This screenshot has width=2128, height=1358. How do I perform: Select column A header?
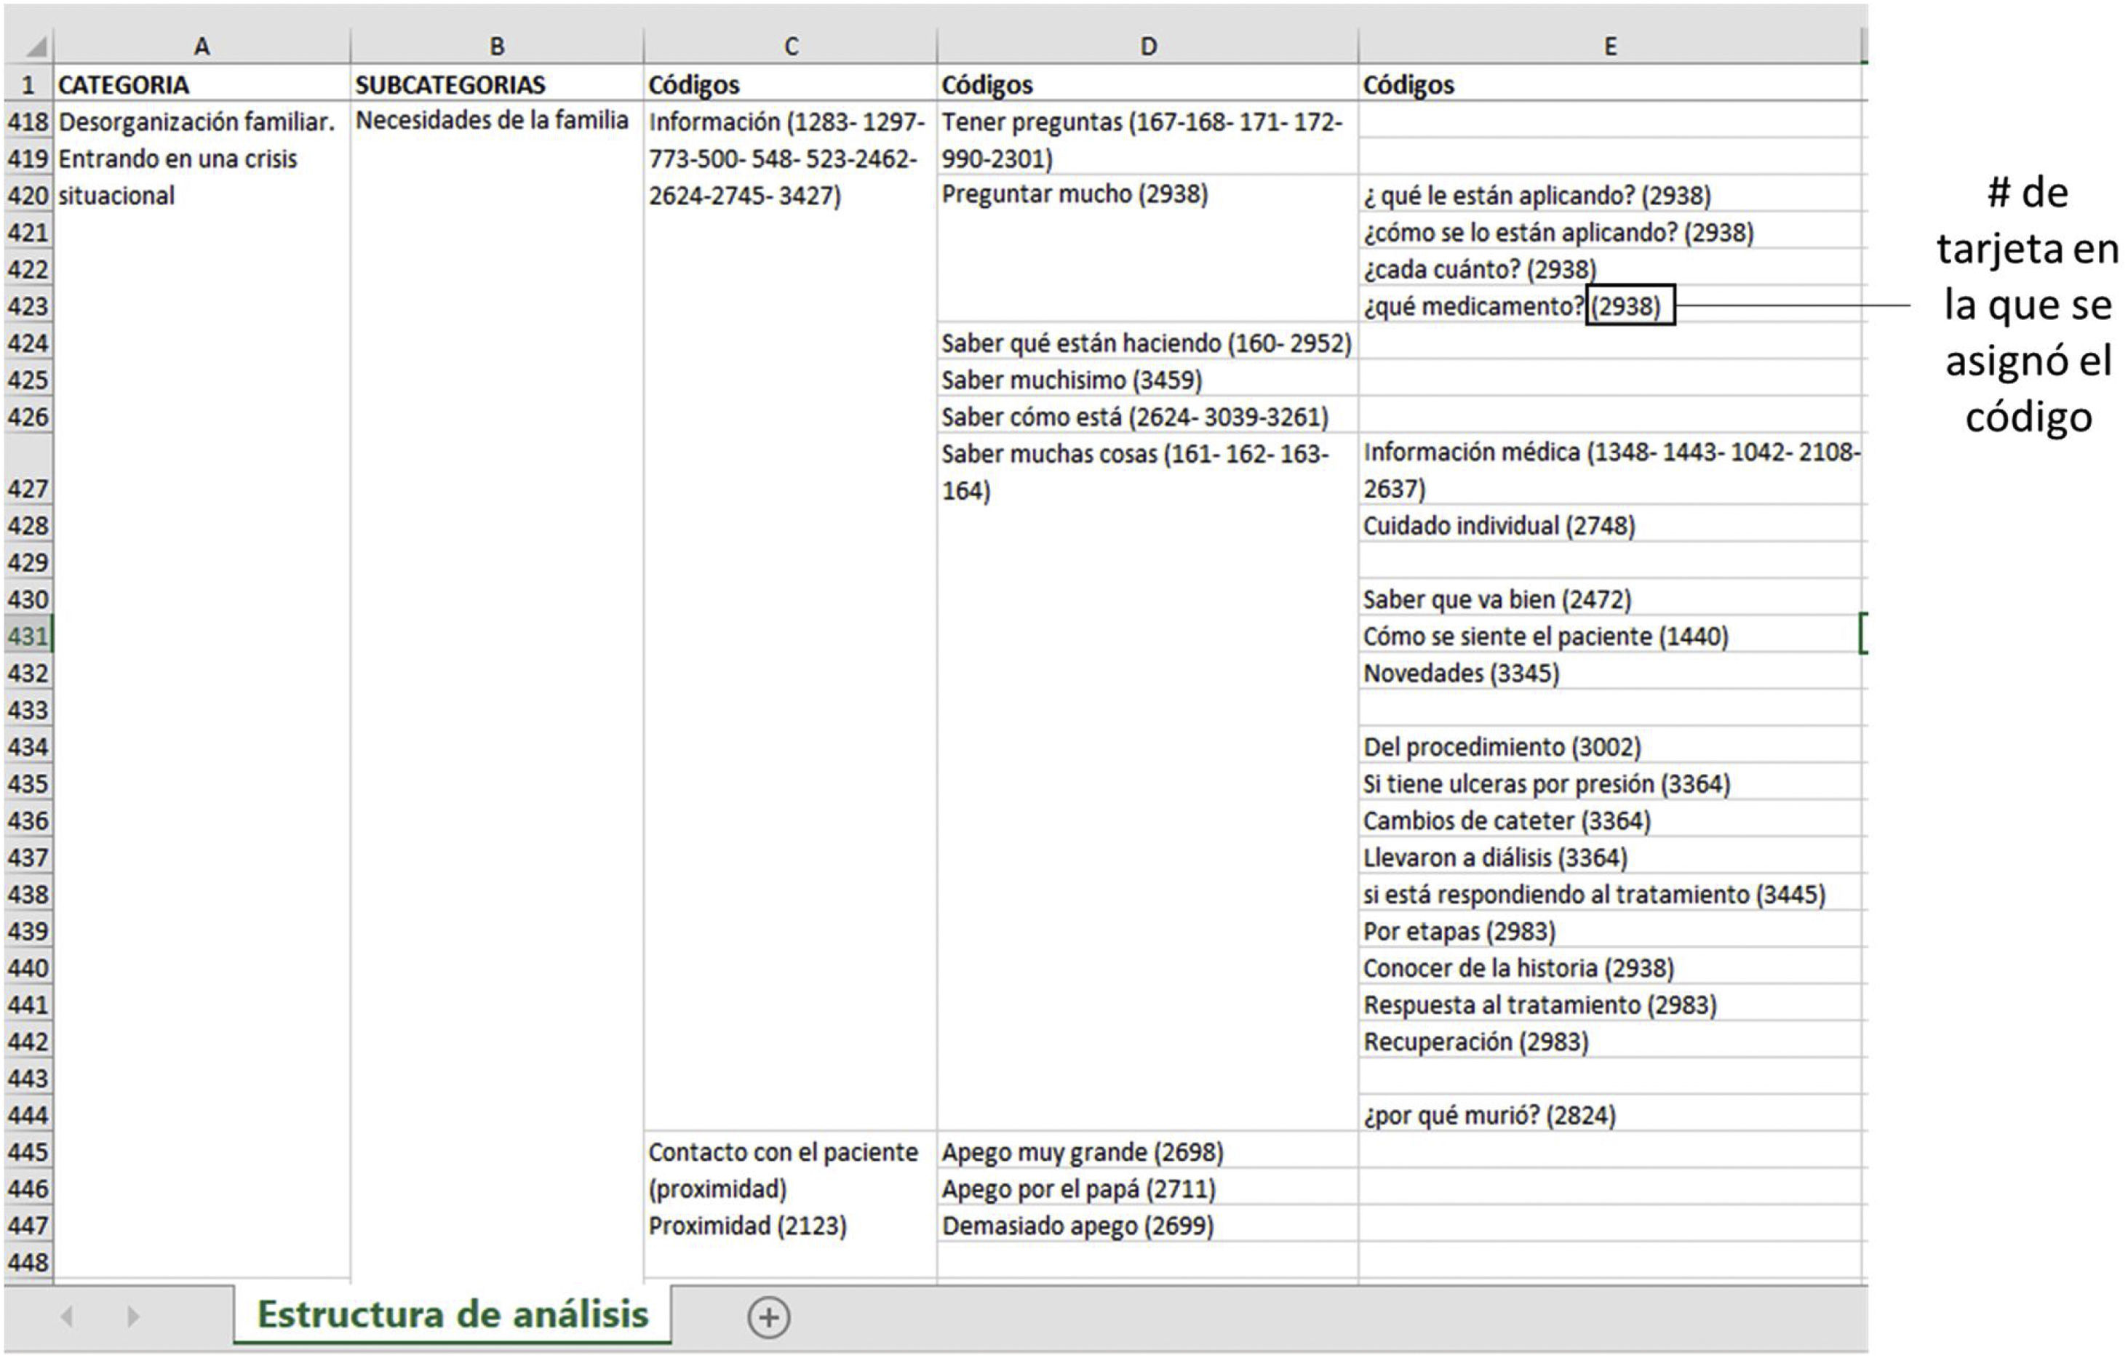point(202,46)
